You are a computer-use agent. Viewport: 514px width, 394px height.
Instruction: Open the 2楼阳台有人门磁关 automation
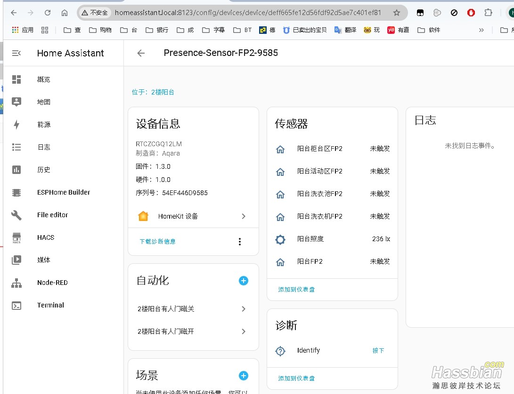[x=166, y=309]
